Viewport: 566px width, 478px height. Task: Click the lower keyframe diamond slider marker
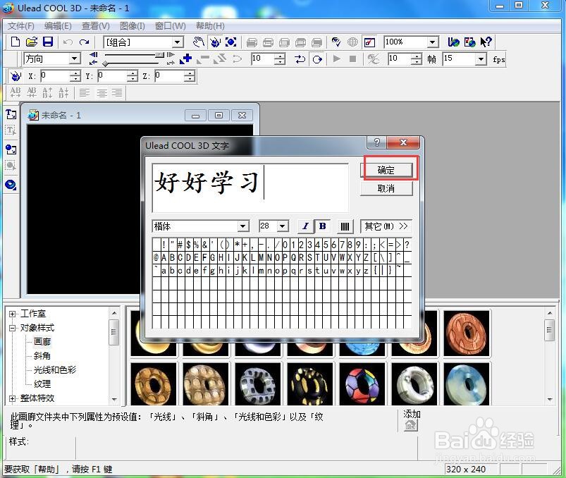[x=105, y=64]
